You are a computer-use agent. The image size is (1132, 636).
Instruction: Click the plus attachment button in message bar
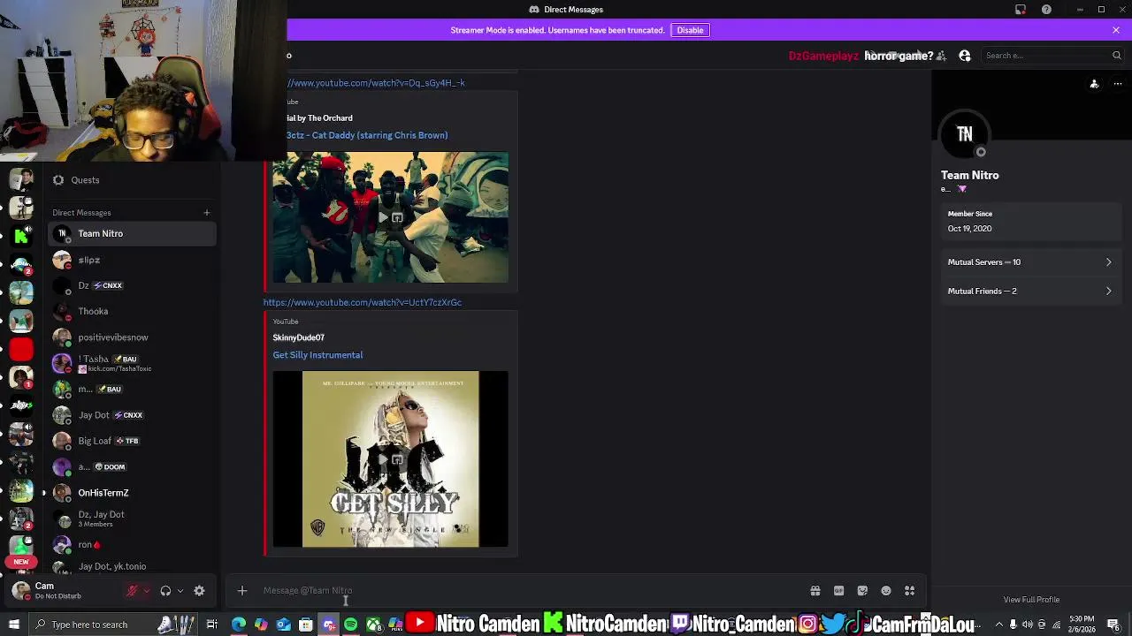tap(241, 591)
